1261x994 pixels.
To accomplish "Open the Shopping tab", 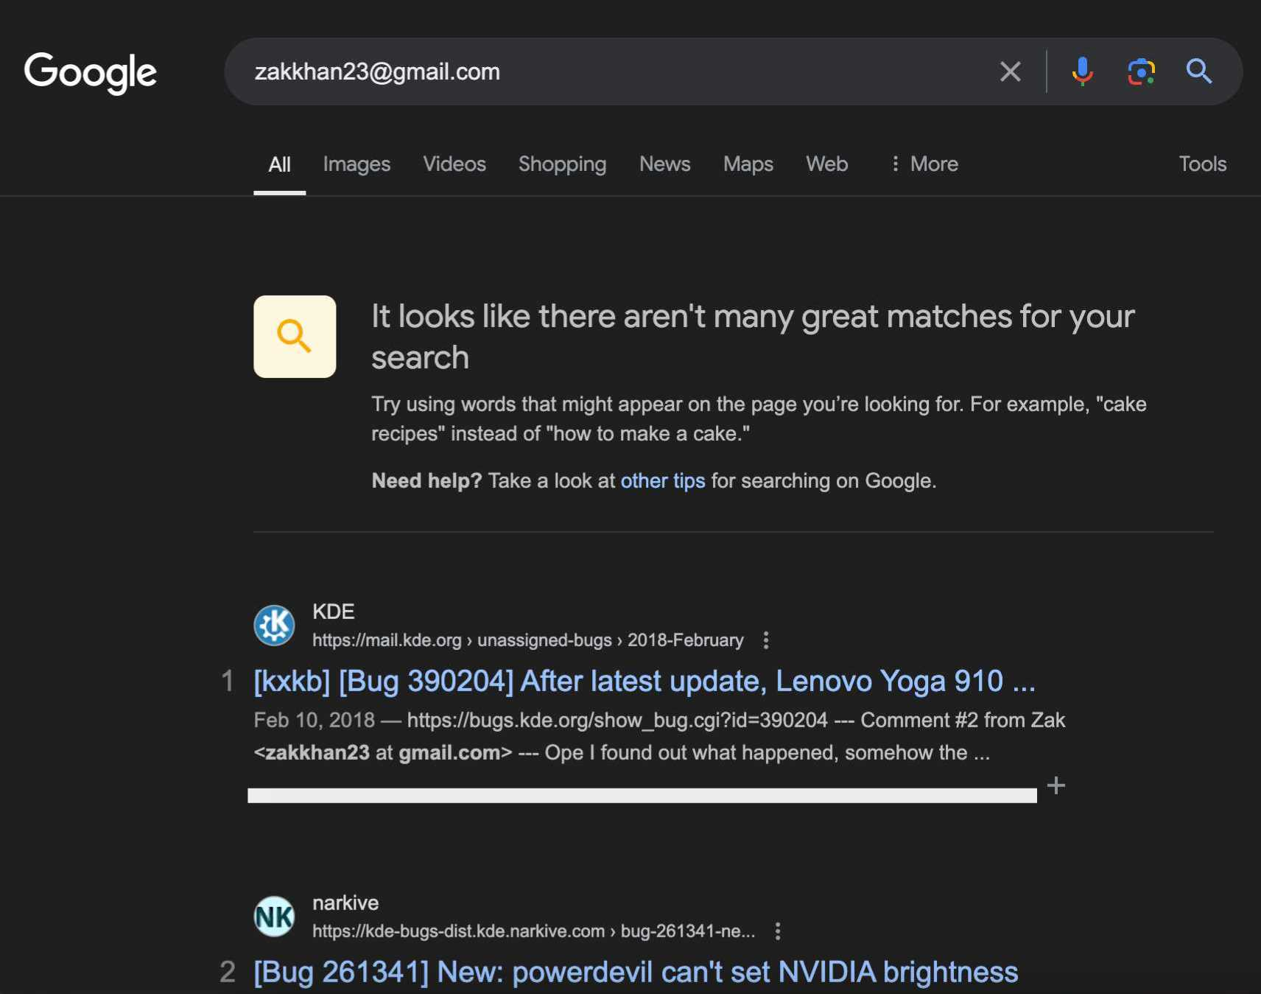I will tap(562, 164).
